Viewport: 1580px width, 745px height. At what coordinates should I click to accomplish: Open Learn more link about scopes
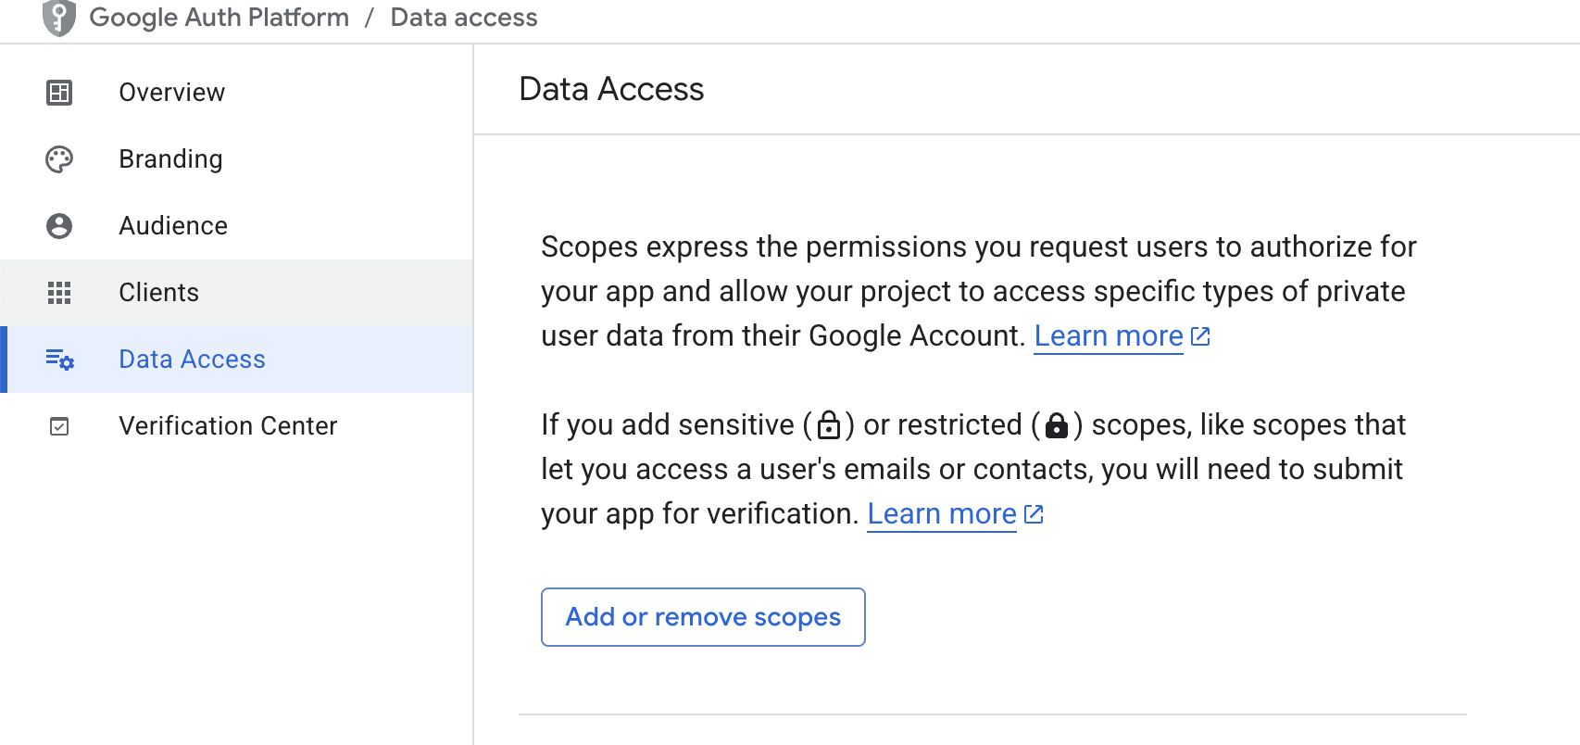click(x=1109, y=336)
